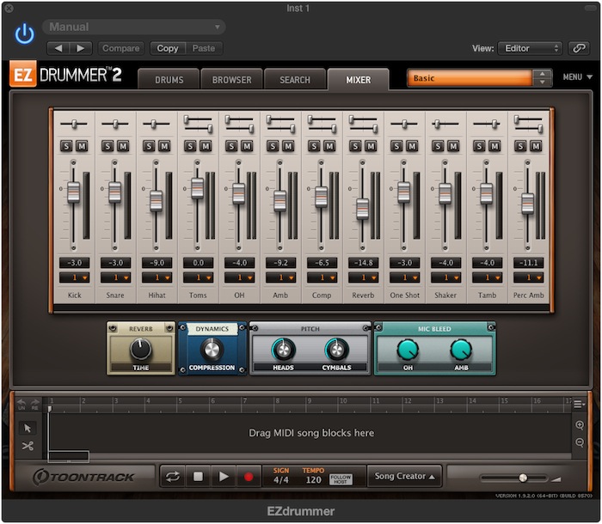Image resolution: width=602 pixels, height=524 pixels.
Task: Mute the Reverb channel
Action: (x=371, y=146)
